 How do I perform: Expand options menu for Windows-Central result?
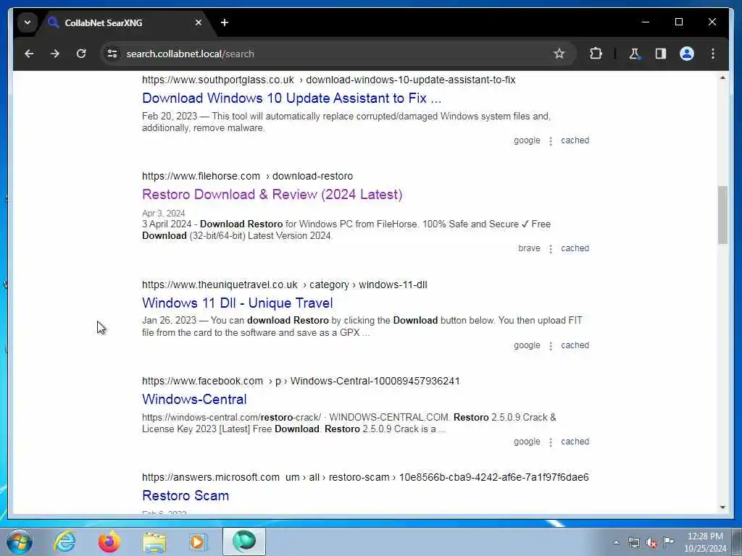[x=551, y=442]
